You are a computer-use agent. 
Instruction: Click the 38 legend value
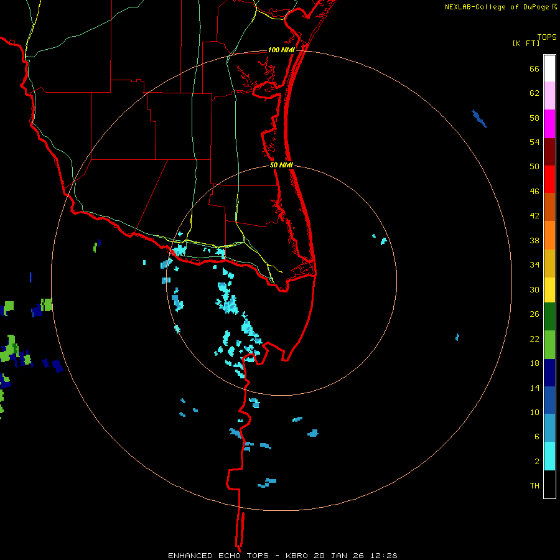[x=534, y=240]
